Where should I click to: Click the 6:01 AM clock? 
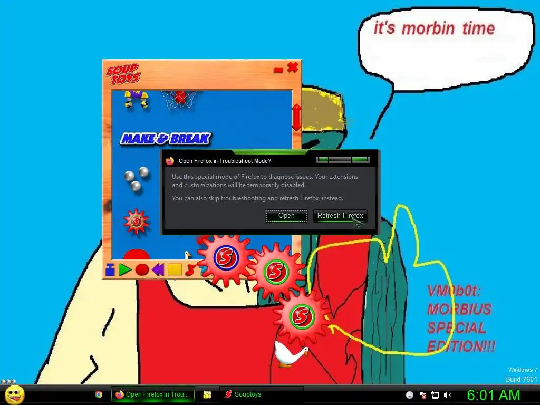494,395
